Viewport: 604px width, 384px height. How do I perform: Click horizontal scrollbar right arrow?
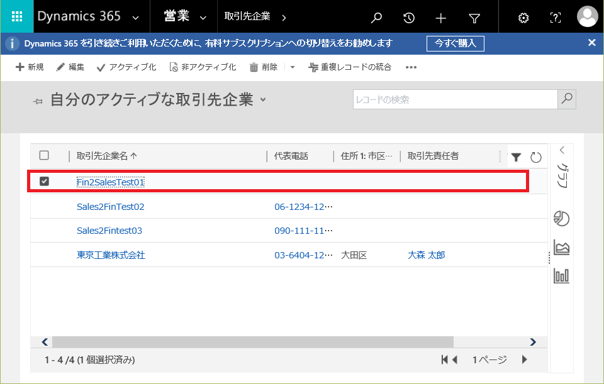click(x=533, y=342)
